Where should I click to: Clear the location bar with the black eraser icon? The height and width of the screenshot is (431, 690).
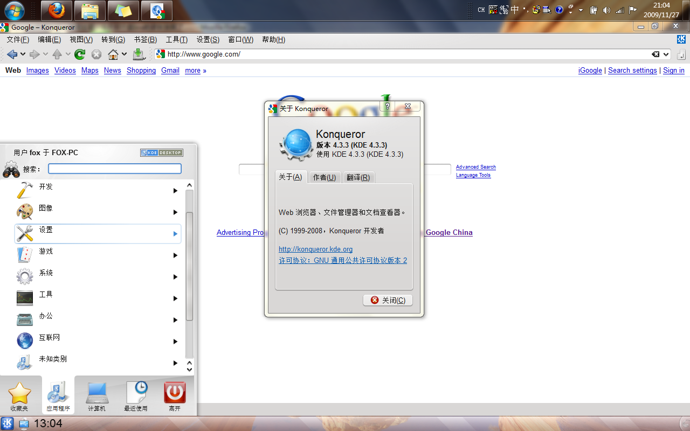tap(655, 54)
